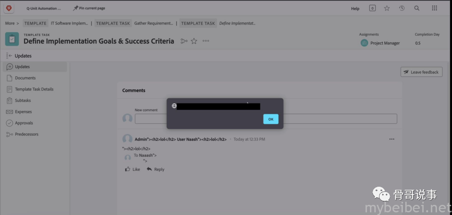Click the Documents page icon
This screenshot has width=452, height=215.
pyautogui.click(x=10, y=78)
